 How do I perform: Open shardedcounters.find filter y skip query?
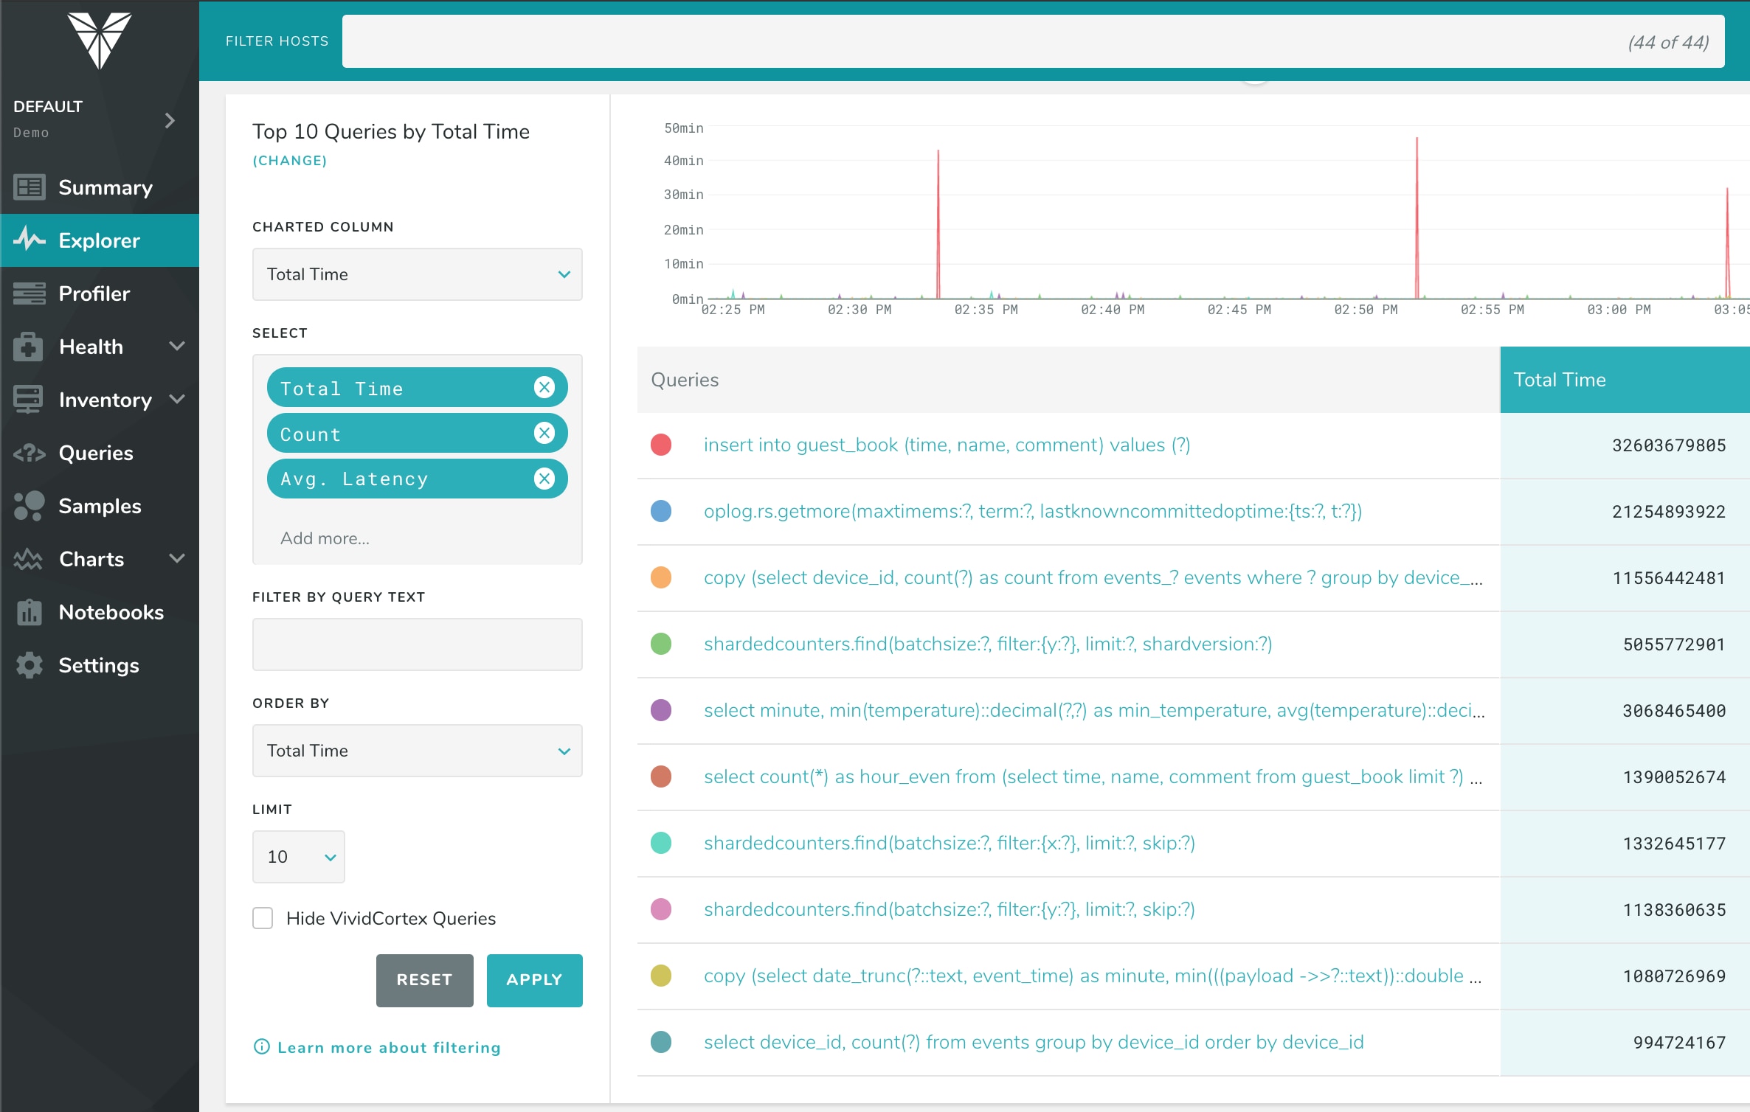click(950, 909)
